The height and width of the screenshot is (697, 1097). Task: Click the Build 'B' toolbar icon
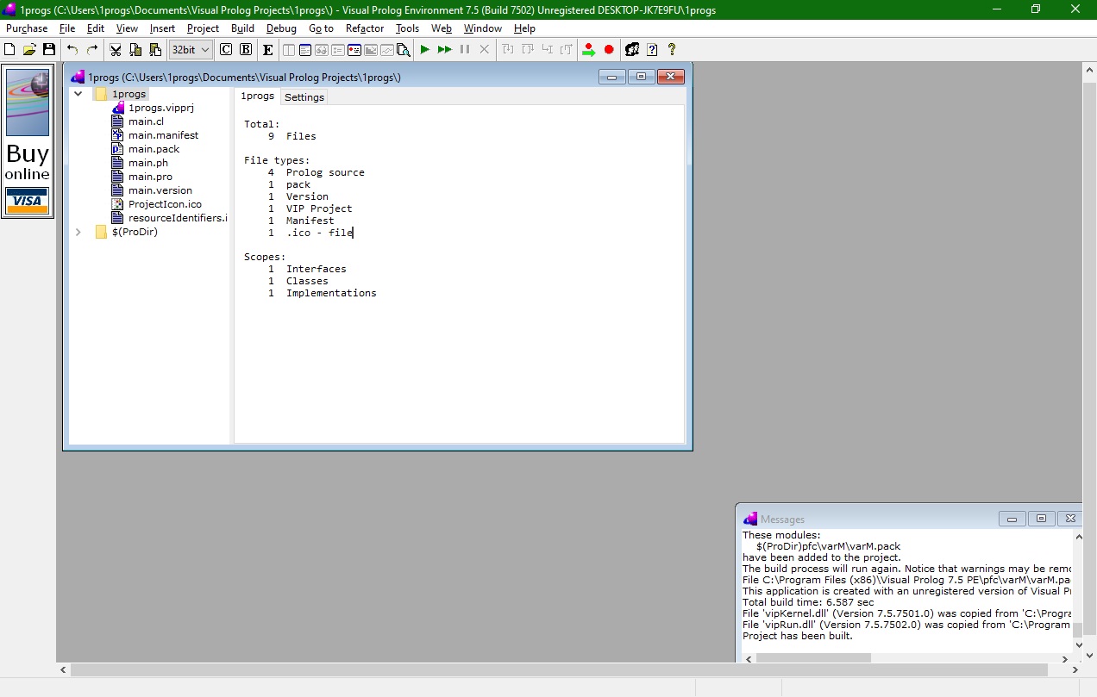click(246, 50)
